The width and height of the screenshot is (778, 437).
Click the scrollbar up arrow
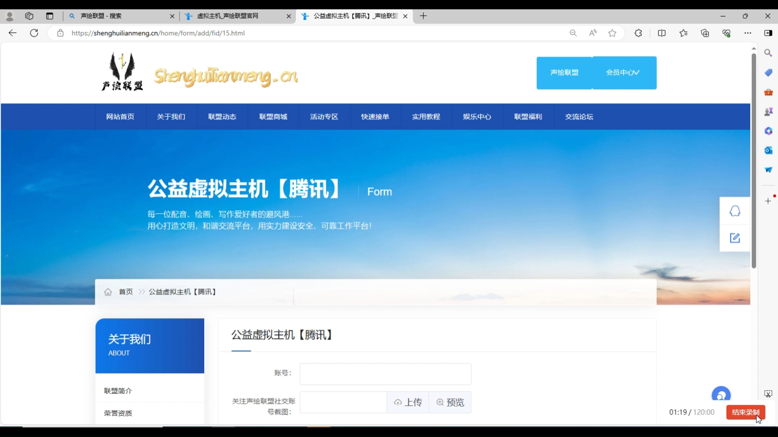754,49
